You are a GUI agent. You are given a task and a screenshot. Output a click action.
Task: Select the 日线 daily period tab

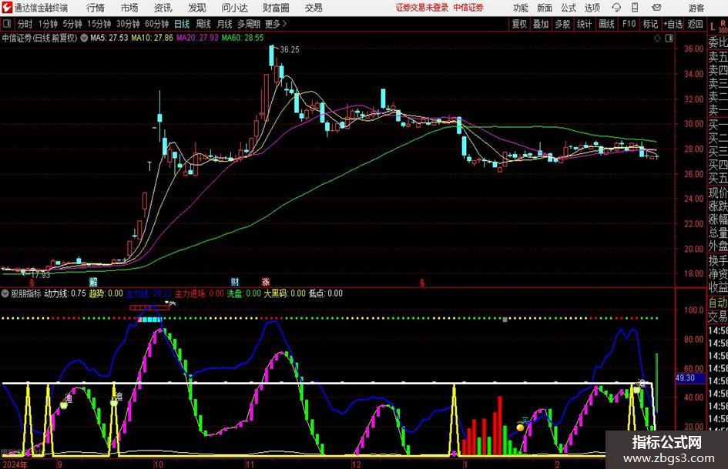click(x=182, y=24)
